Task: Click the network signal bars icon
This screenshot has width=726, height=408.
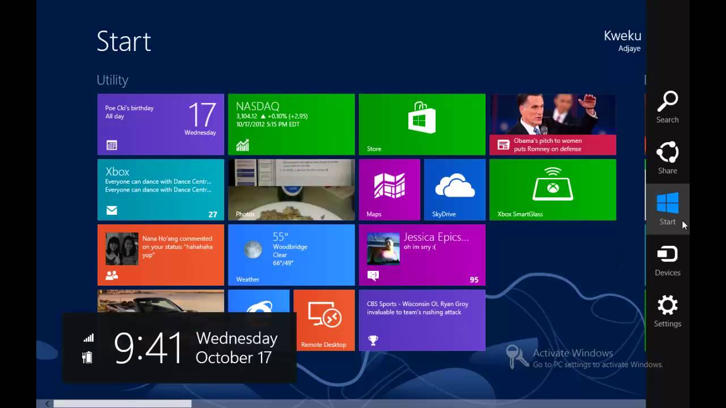Action: click(x=88, y=338)
